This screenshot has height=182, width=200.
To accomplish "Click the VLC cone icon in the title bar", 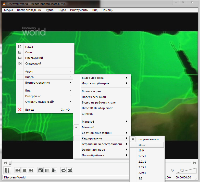I will coord(4,4).
